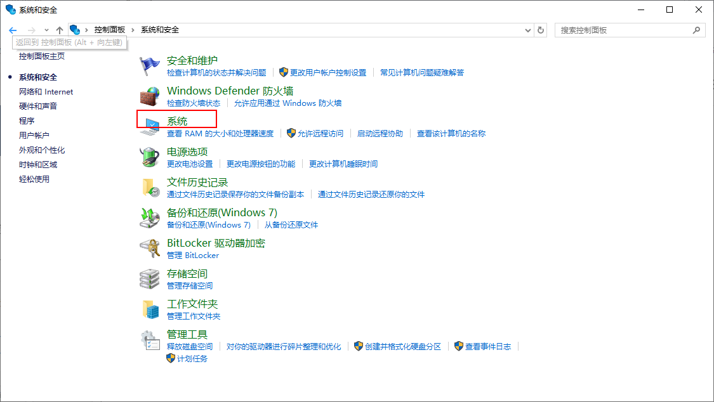The width and height of the screenshot is (714, 402).
Task: Open the recent locations dropdown arrow
Action: click(46, 30)
